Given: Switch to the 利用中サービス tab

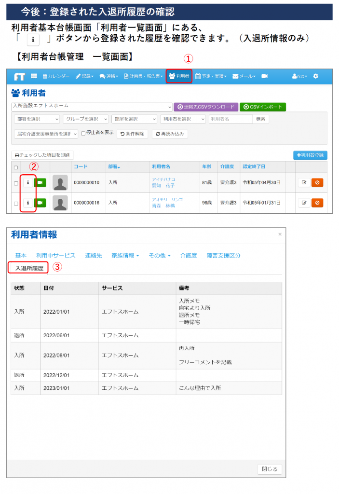Looking at the screenshot, I should 56,256.
